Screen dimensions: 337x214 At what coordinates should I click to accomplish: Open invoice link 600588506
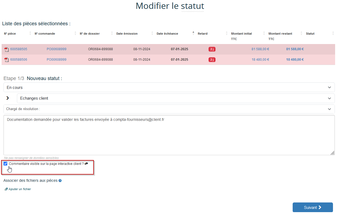19,60
